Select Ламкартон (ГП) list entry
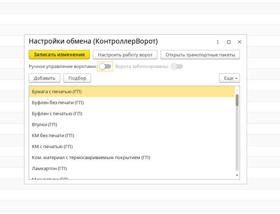Image resolution: width=280 pixels, height=214 pixels. pos(49,169)
